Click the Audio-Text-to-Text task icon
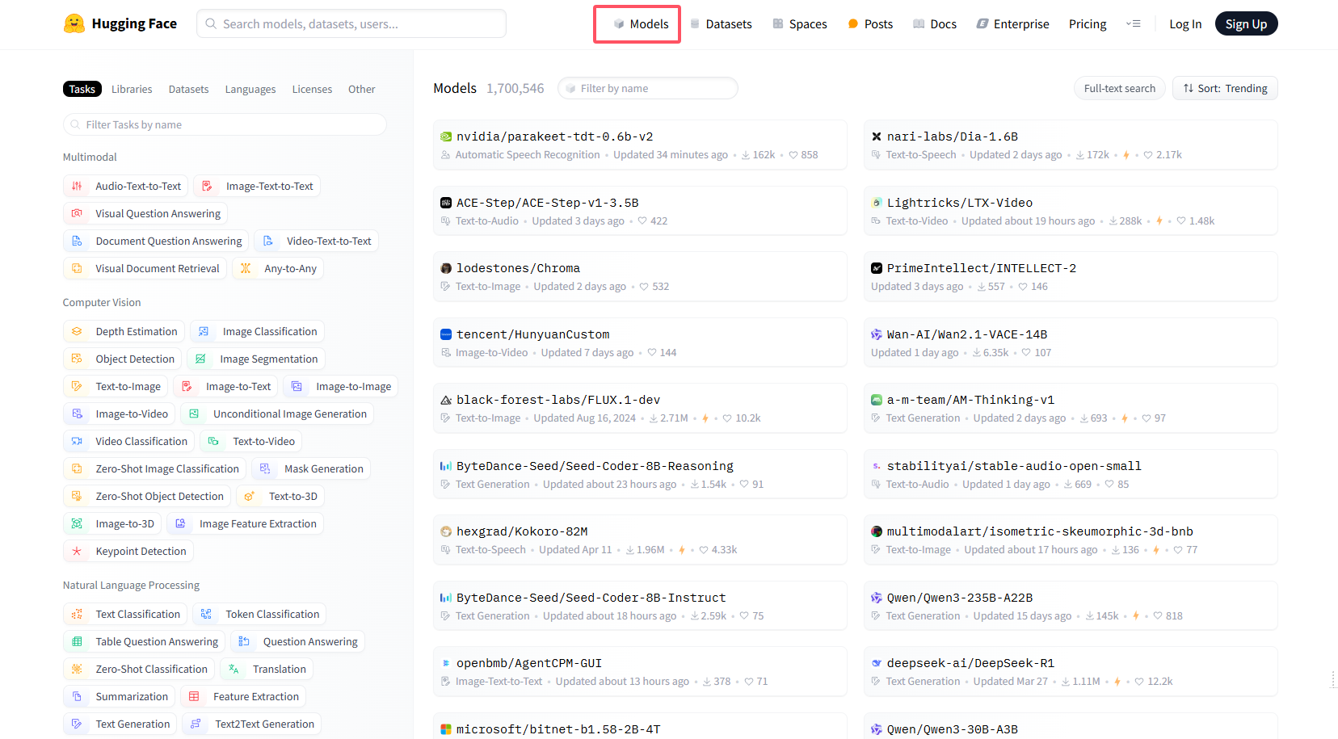1338x739 pixels. point(77,186)
